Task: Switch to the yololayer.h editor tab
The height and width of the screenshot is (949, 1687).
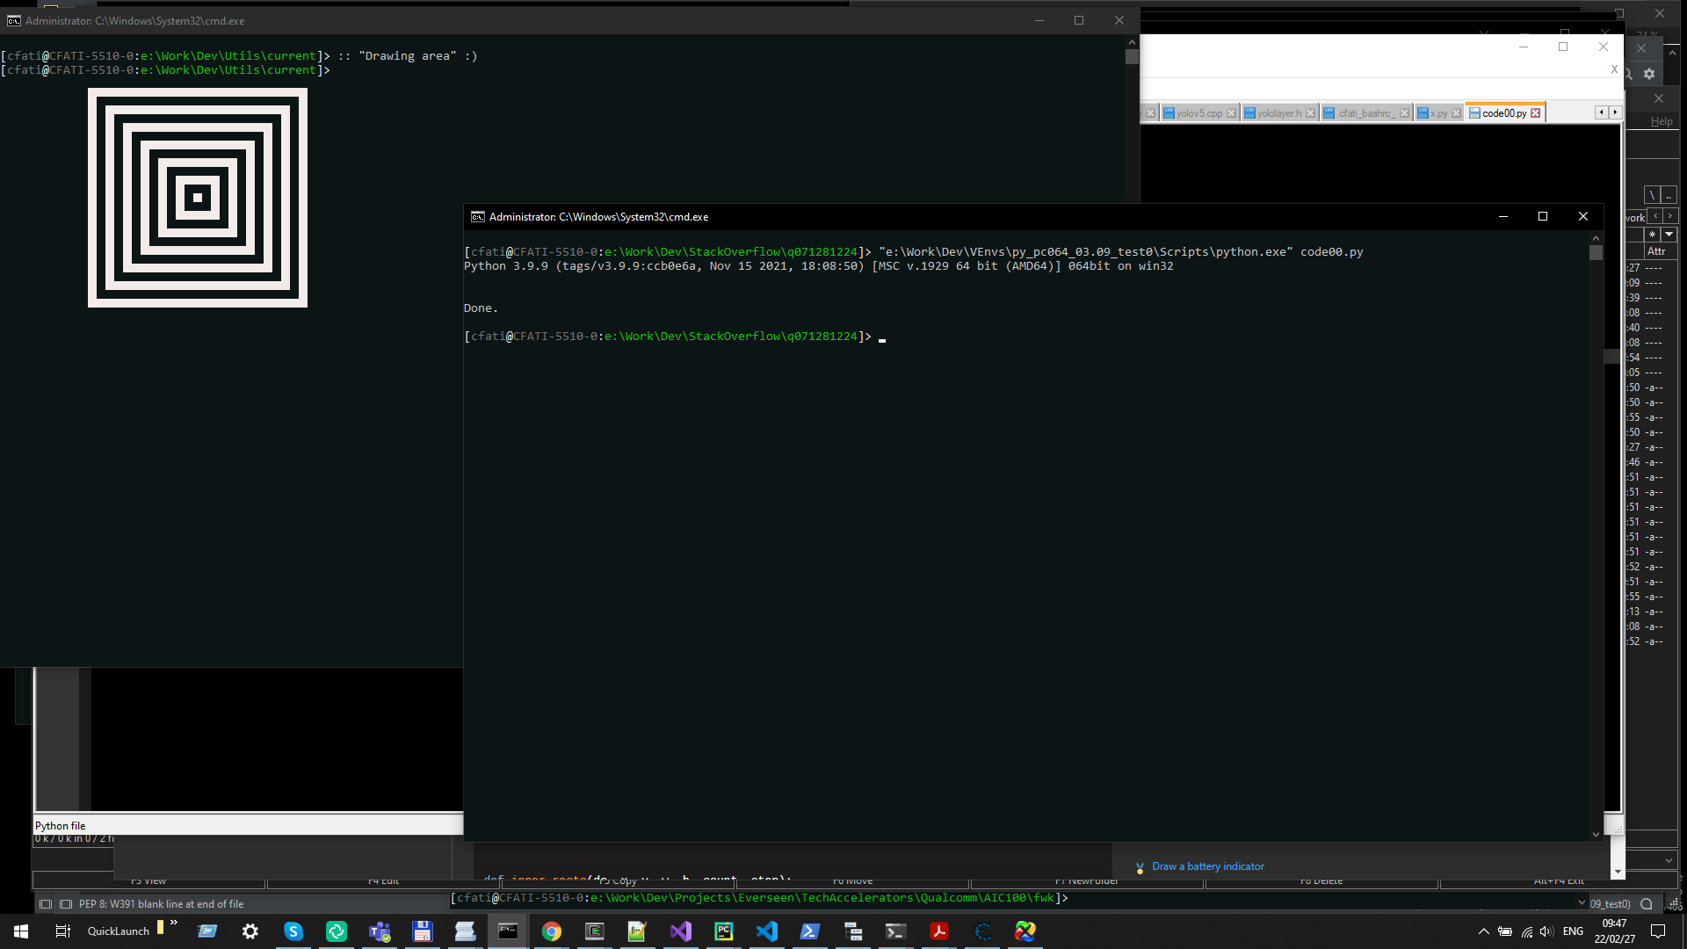Action: click(1278, 113)
